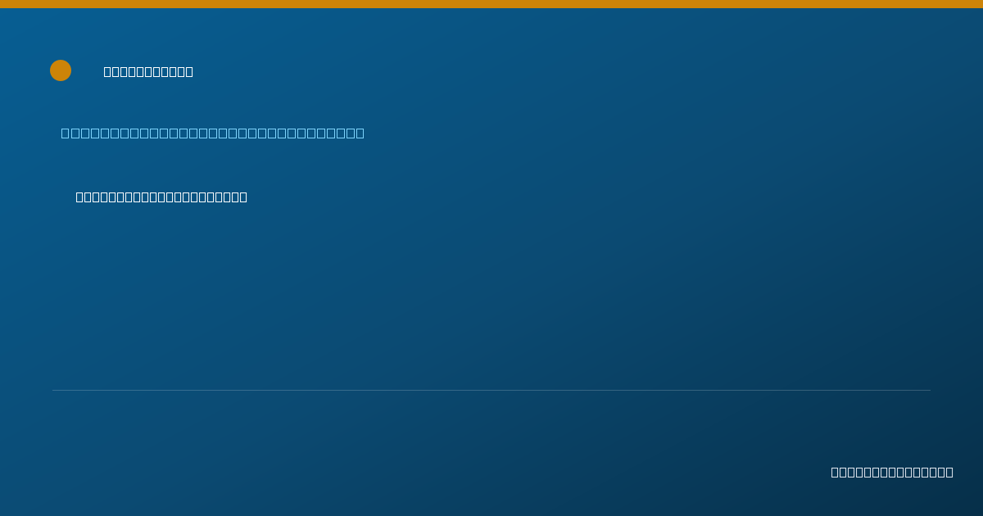Select the white title text beside orange circle

click(148, 71)
